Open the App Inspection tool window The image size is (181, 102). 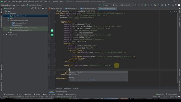tap(70, 94)
